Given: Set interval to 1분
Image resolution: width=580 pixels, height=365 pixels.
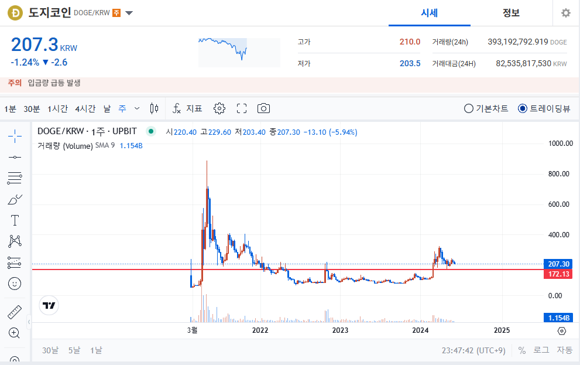Looking at the screenshot, I should (x=11, y=108).
